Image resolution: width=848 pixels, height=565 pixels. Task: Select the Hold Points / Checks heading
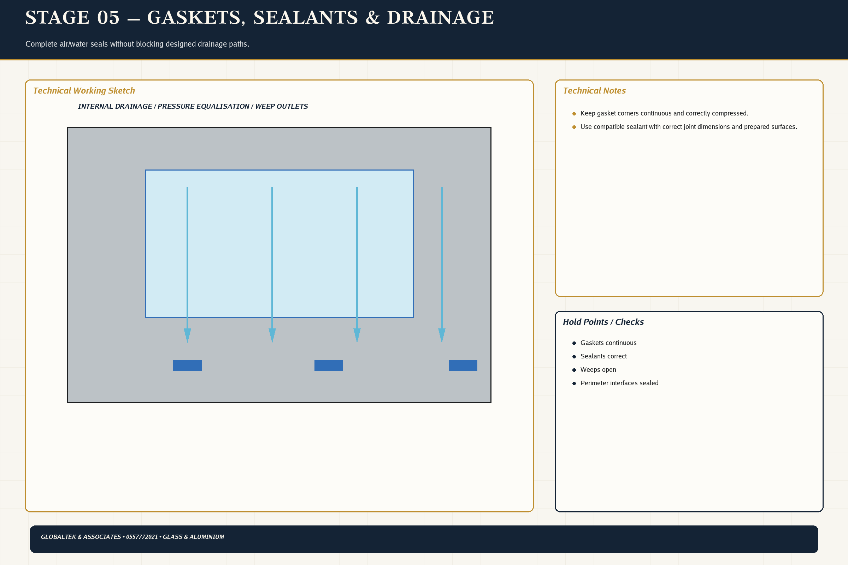603,322
